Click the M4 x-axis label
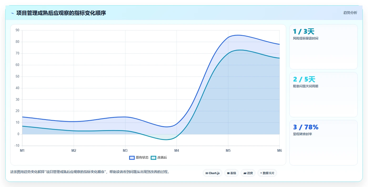Image resolution: width=368 pixels, height=187 pixels. [177, 150]
